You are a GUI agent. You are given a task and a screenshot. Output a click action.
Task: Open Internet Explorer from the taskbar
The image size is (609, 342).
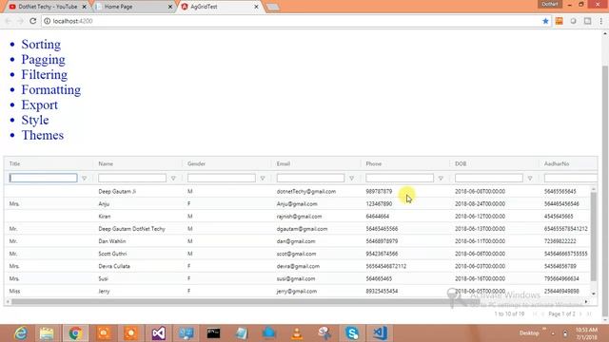pyautogui.click(x=20, y=333)
